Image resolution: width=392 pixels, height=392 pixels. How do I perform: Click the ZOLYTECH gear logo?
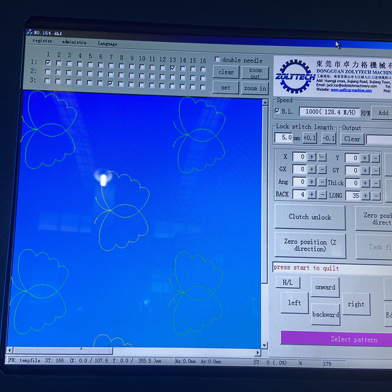[295, 76]
